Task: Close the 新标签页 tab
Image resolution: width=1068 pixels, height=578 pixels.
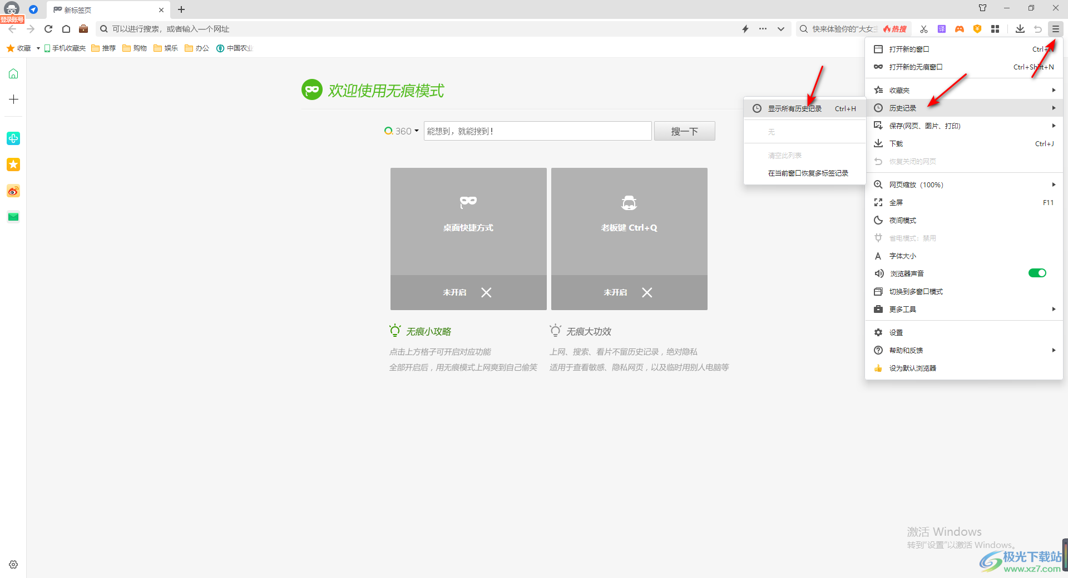Action: (161, 10)
